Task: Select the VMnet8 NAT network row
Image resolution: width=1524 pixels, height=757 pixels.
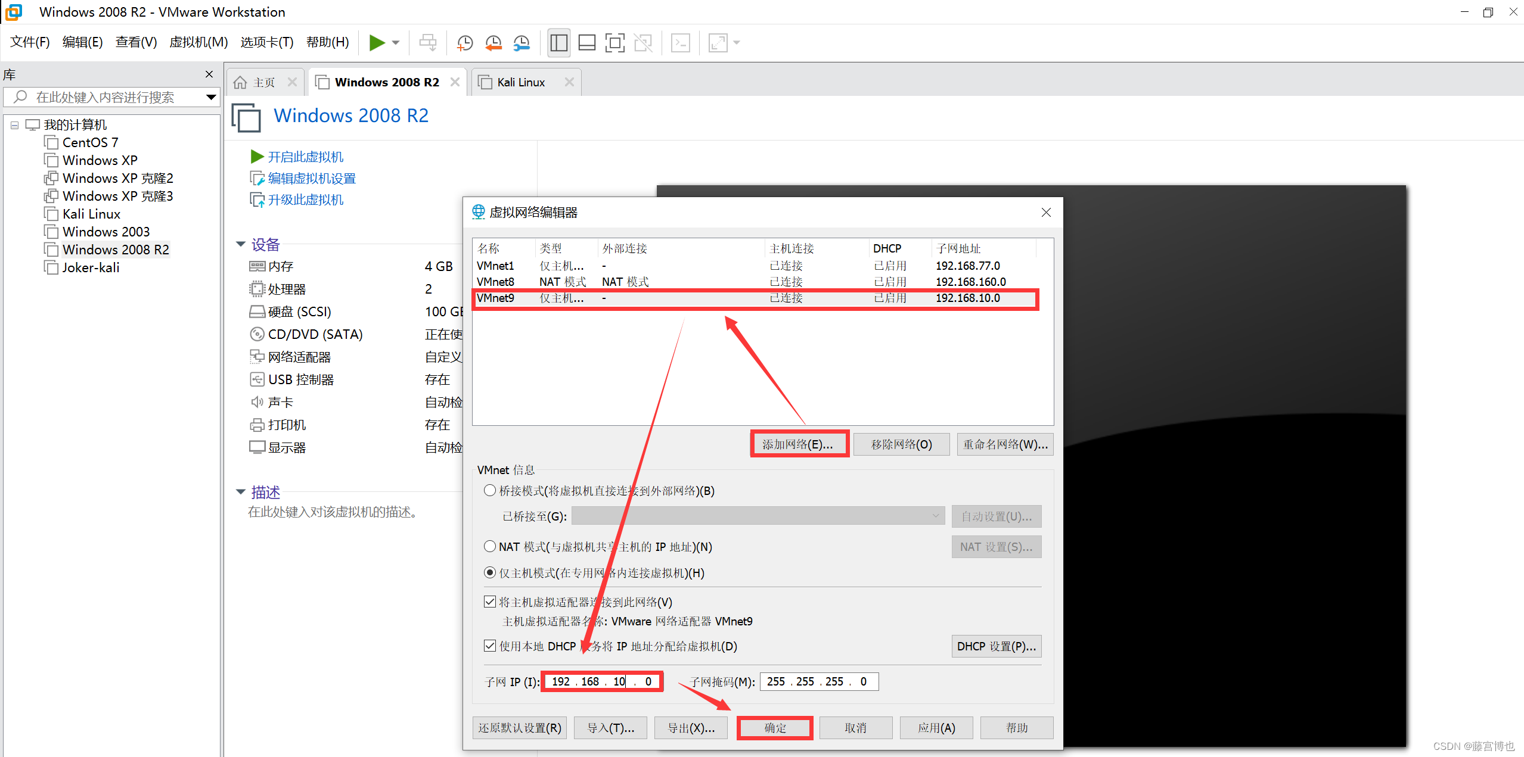Action: pyautogui.click(x=756, y=282)
